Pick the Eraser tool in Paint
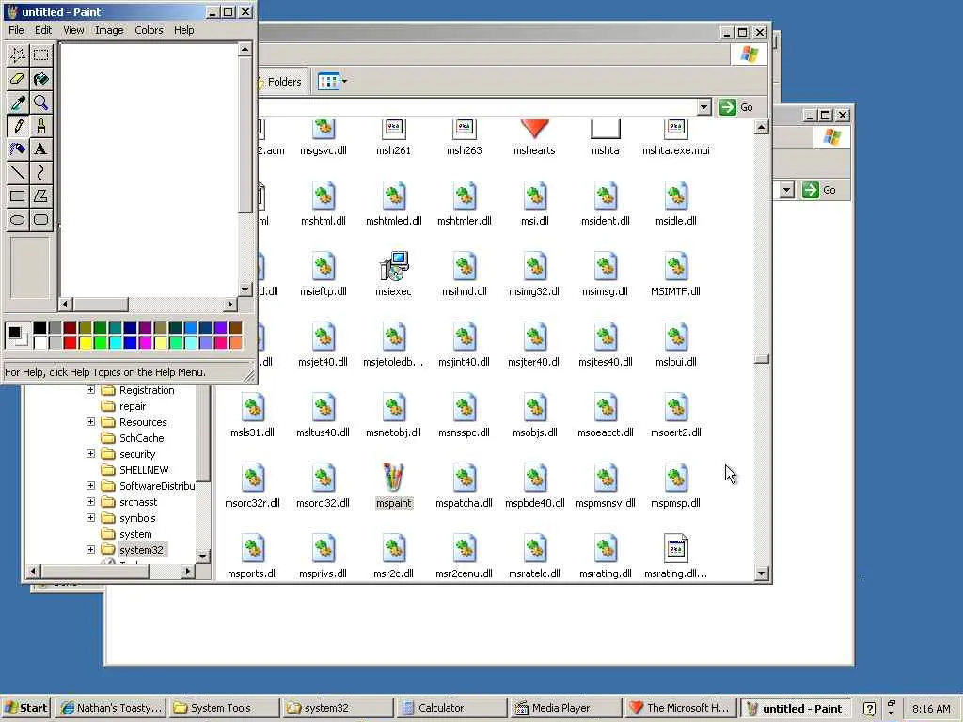 (x=17, y=79)
